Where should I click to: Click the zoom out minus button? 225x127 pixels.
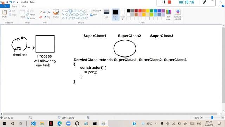pos(201,117)
